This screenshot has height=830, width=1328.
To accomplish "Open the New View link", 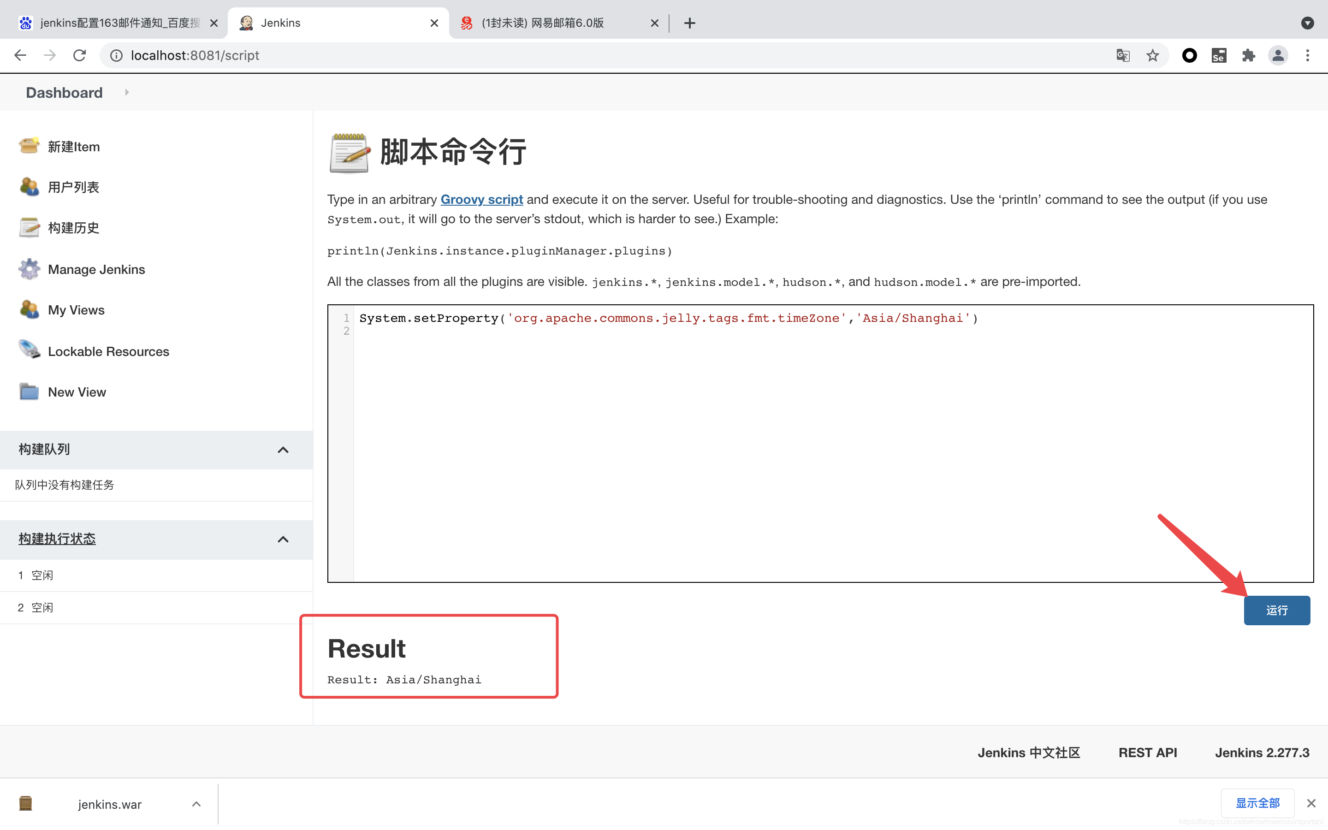I will 77,392.
